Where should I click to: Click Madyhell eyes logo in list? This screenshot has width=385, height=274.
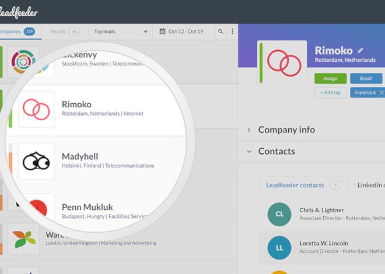click(x=36, y=161)
